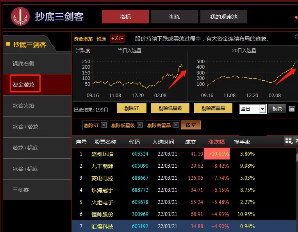298x232 pixels.
Task: Click stock code 688772
Action: (x=140, y=190)
